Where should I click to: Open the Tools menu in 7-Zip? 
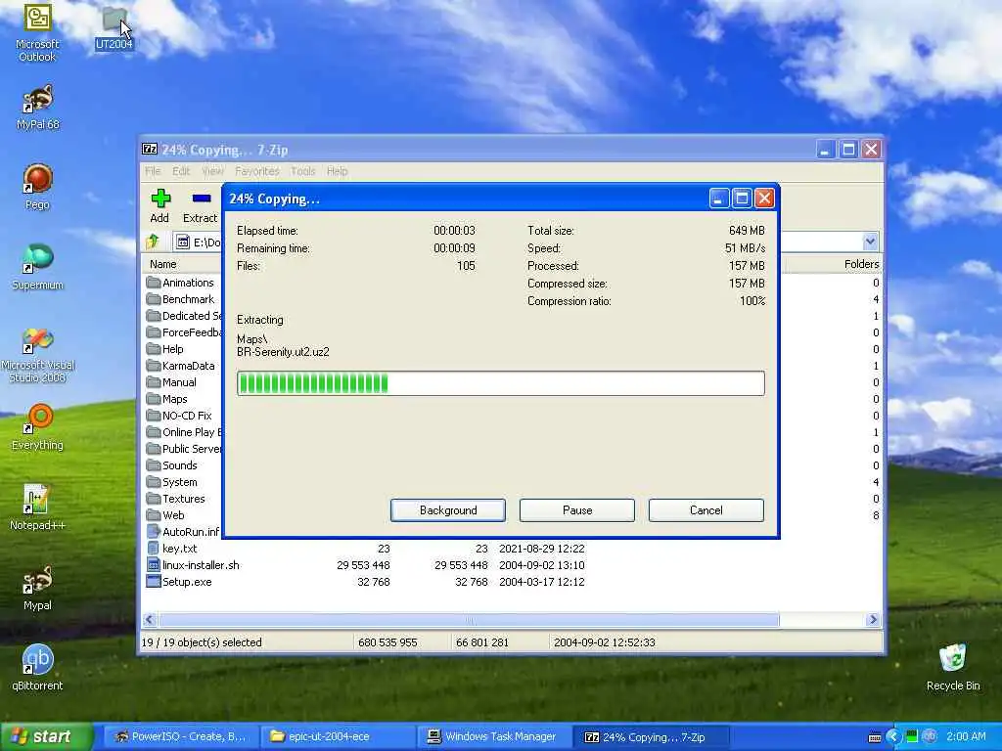click(x=303, y=171)
